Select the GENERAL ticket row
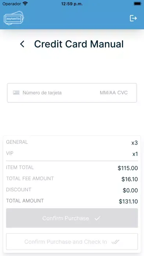The width and height of the screenshot is (144, 256). click(72, 142)
